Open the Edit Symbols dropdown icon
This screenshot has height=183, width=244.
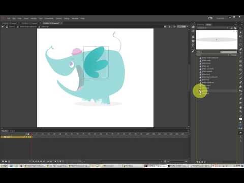pos(170,26)
